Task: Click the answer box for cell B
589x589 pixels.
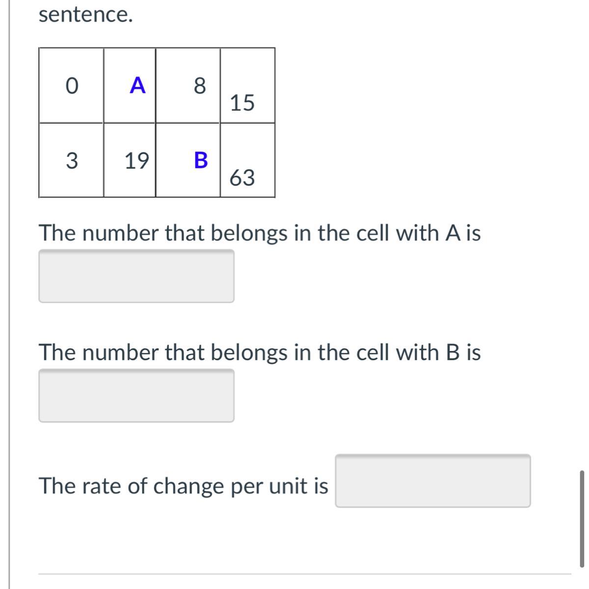Action: point(136,396)
